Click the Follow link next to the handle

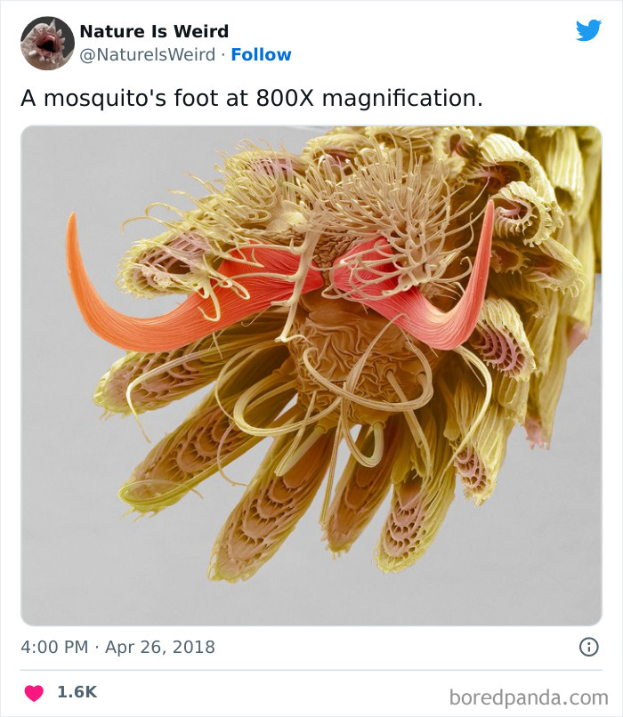point(262,54)
